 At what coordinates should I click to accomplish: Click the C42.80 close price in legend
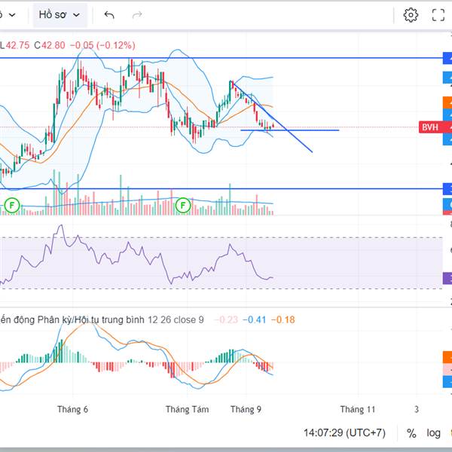(x=50, y=45)
